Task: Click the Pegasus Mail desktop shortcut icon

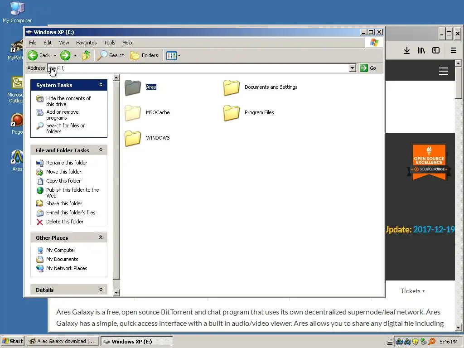Action: [17, 120]
